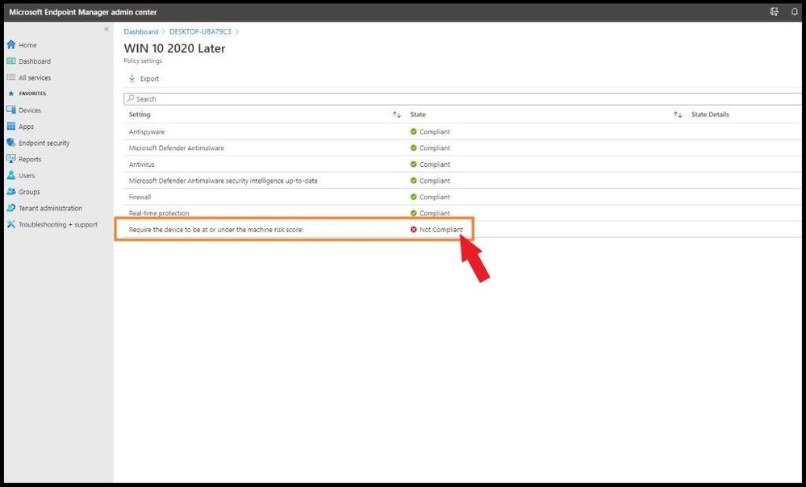Screen dimensions: 806x487
Task: Click the Dashboard breadcrumb link
Action: click(141, 31)
